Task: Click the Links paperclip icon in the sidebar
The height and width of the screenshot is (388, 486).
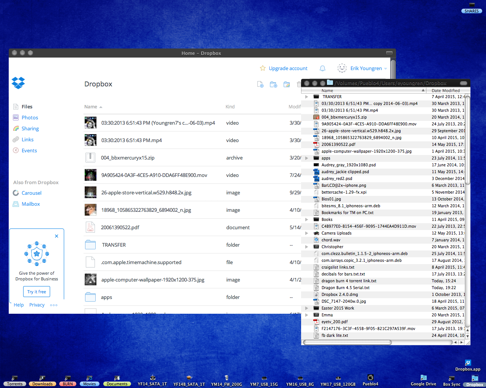Action: point(16,139)
